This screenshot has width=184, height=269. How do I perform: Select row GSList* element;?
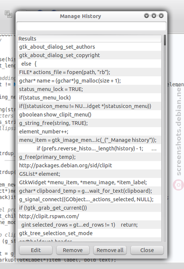point(90,174)
